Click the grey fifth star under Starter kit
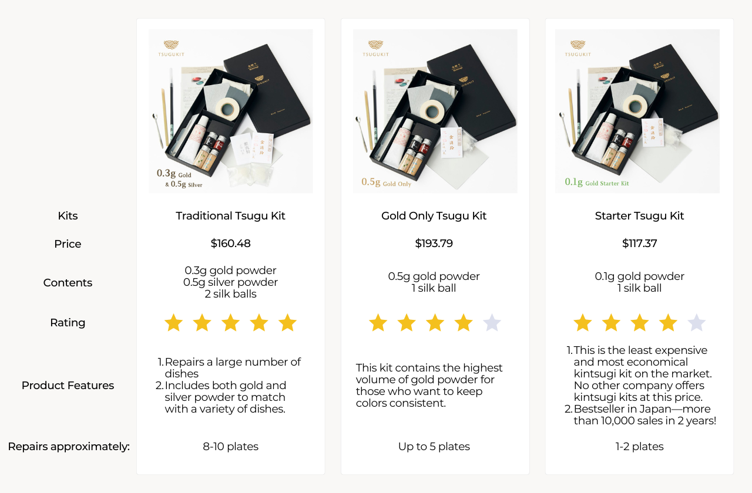The height and width of the screenshot is (493, 752). (x=697, y=323)
